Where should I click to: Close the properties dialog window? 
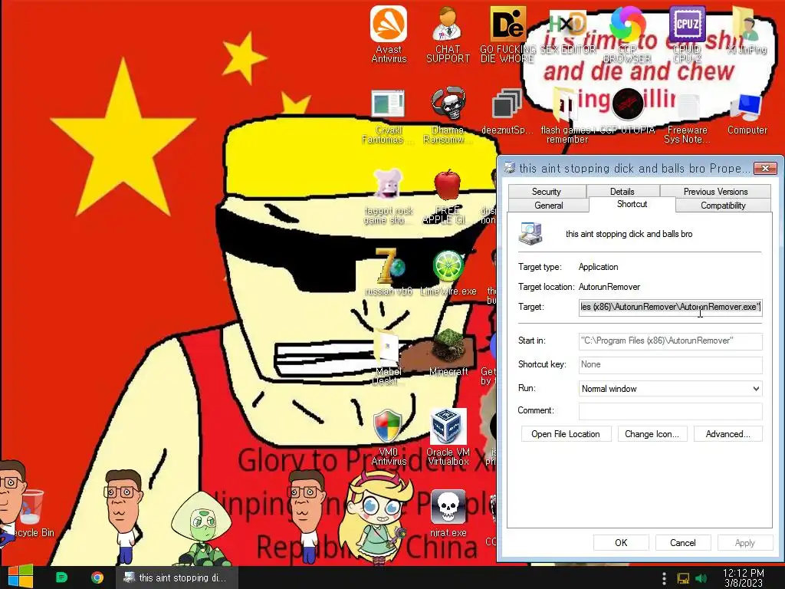pyautogui.click(x=765, y=168)
